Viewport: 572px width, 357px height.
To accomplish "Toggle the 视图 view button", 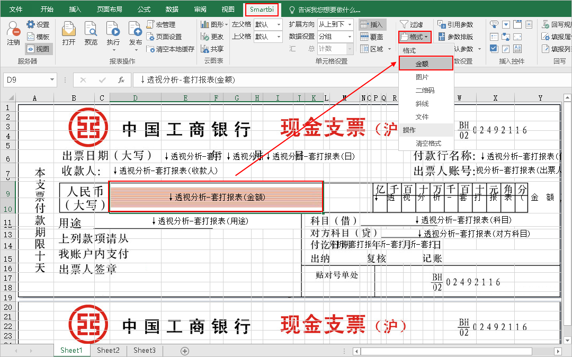I will pyautogui.click(x=39, y=49).
